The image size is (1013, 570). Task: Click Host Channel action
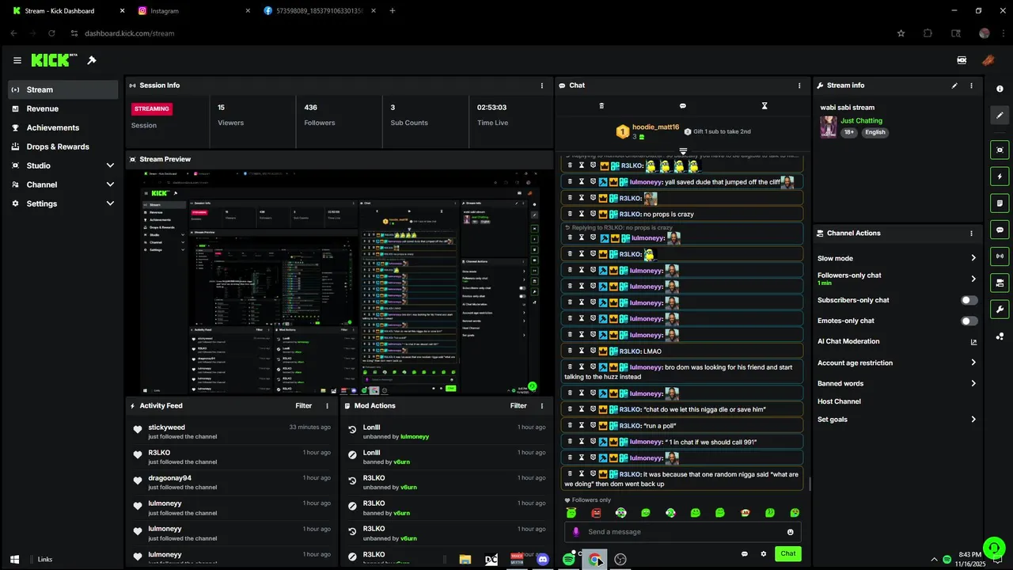pyautogui.click(x=839, y=401)
